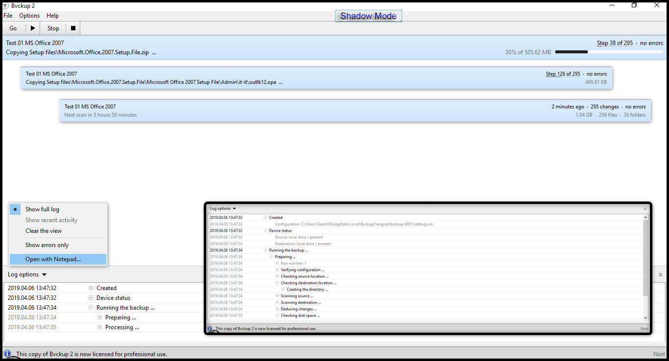
Task: Collapse Device status in the inset log
Action: click(265, 230)
